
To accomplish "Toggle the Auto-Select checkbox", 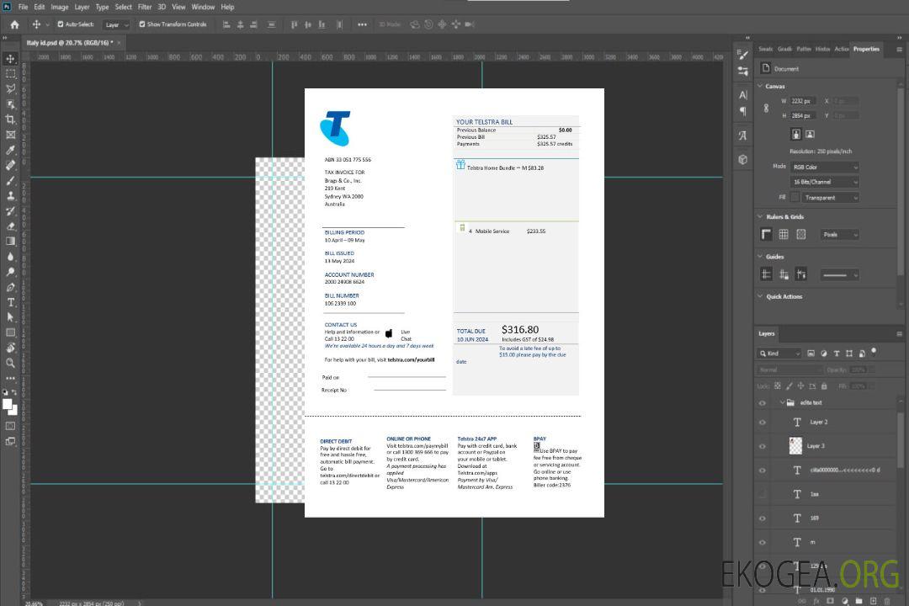I will (61, 24).
